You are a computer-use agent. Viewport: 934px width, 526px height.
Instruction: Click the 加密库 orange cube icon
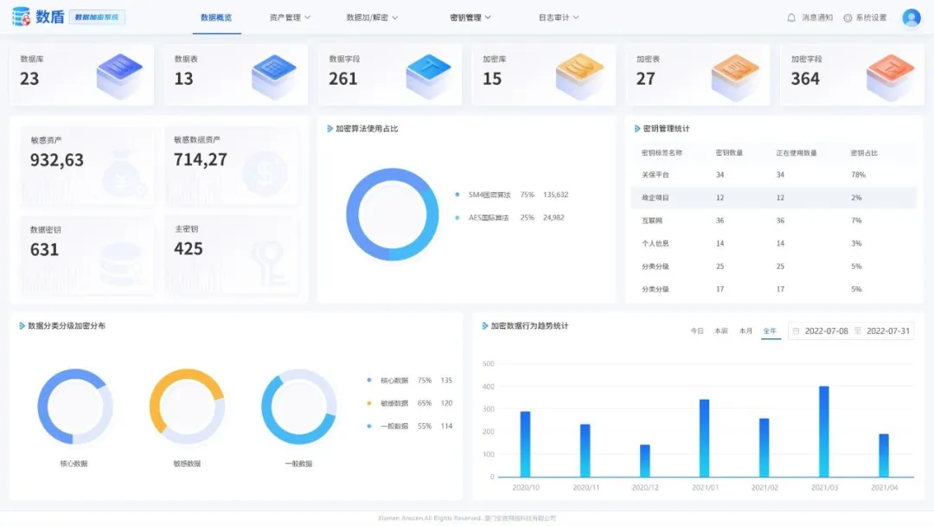[580, 75]
